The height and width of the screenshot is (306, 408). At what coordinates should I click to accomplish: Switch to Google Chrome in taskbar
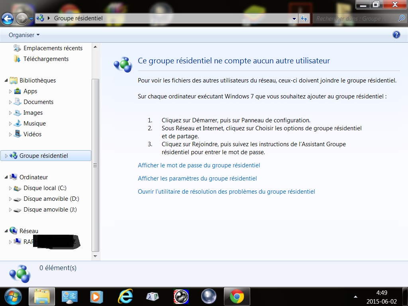[237, 296]
